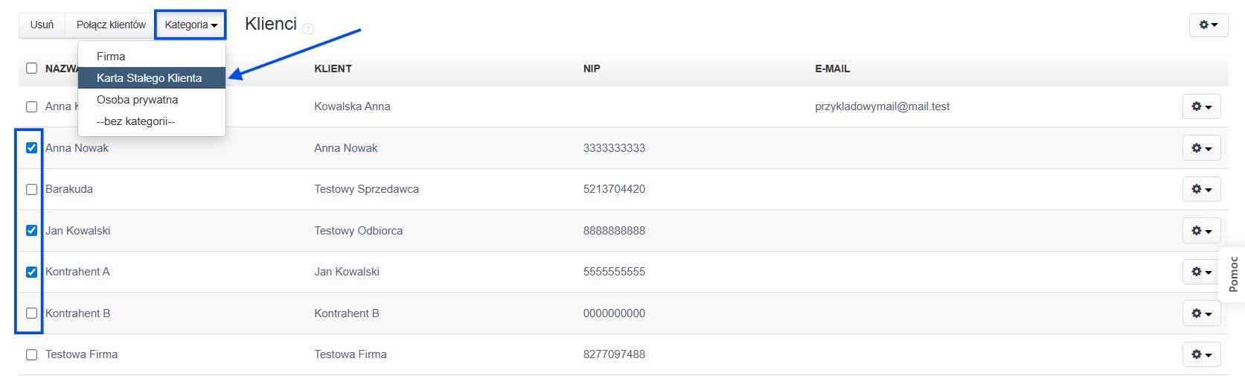Click NIP value 5213704420
The image size is (1245, 376).
[614, 189]
